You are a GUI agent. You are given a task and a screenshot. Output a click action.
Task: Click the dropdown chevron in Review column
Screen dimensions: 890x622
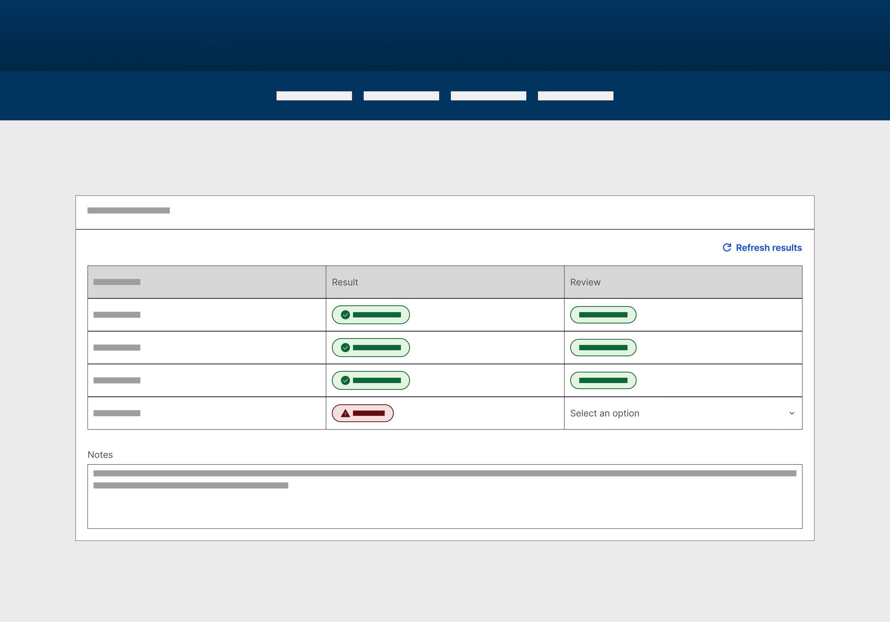792,413
